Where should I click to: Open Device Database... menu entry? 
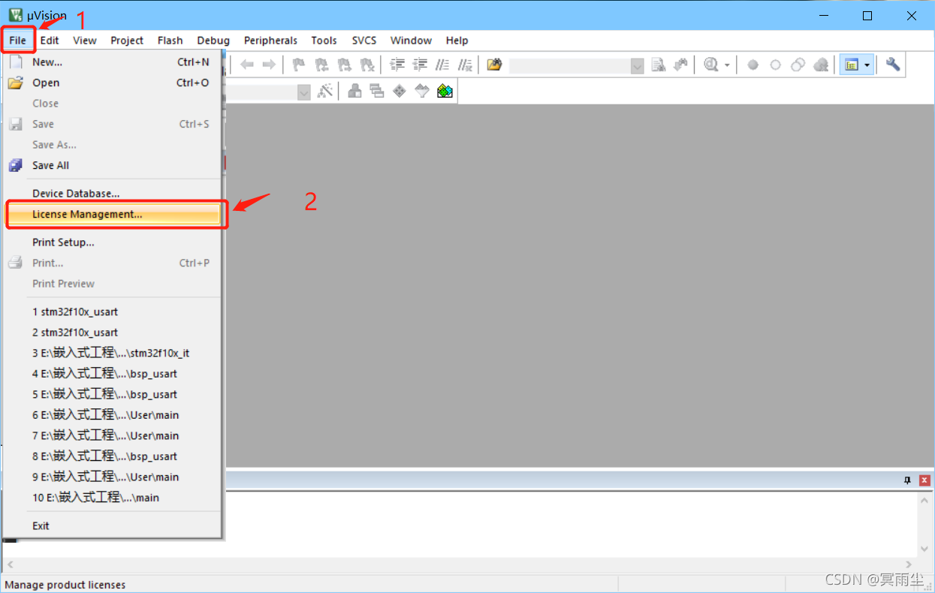(x=112, y=194)
